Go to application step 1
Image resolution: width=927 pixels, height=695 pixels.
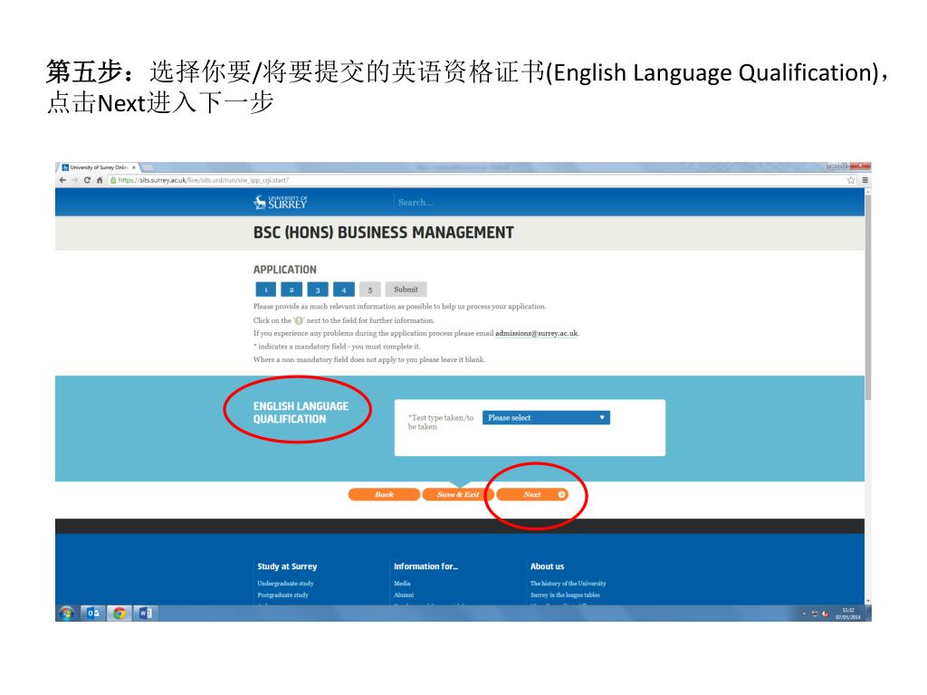point(266,290)
